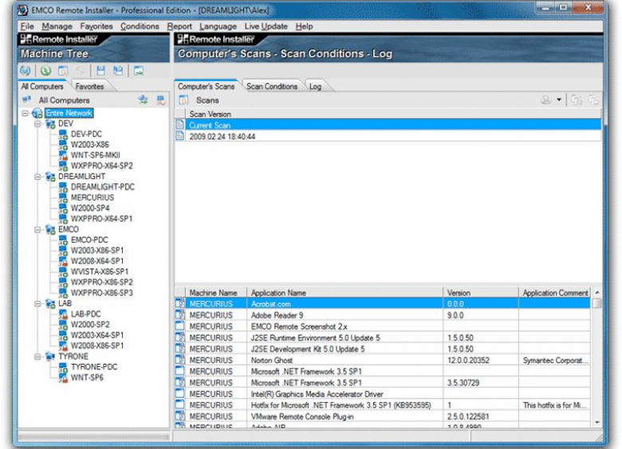Click the double floppy disk save-all icon
The width and height of the screenshot is (622, 449).
coord(118,71)
